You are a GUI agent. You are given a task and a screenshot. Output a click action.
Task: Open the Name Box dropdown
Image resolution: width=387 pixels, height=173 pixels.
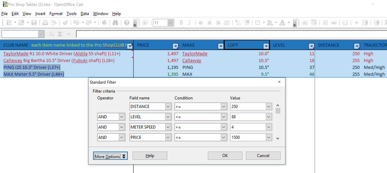coord(41,34)
